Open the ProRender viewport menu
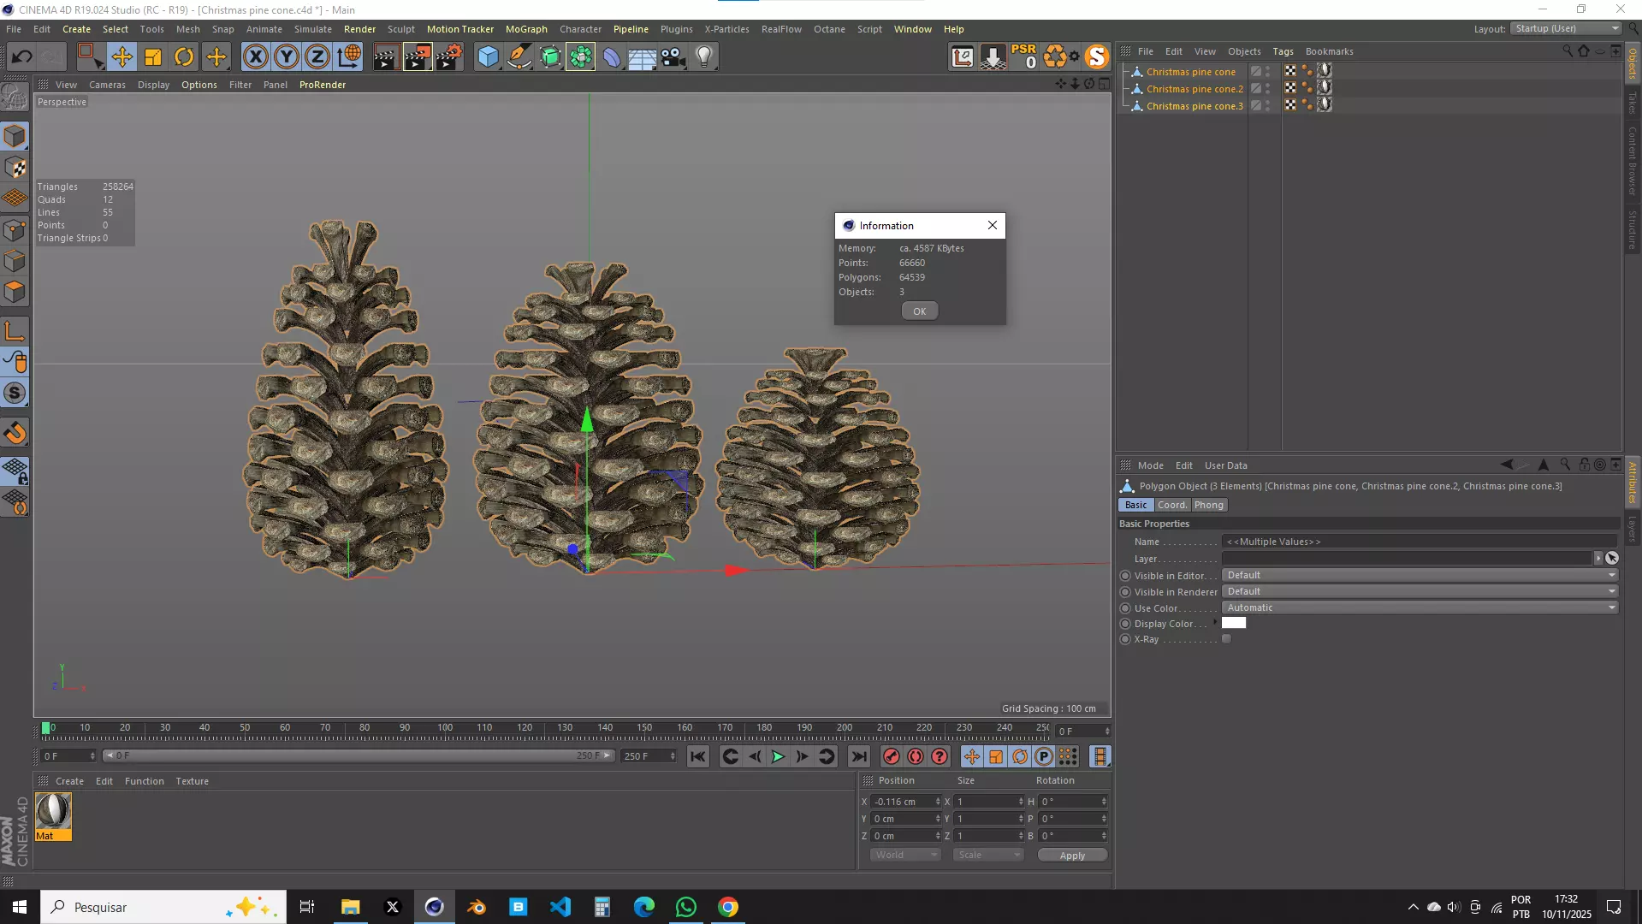Image resolution: width=1642 pixels, height=924 pixels. coord(323,85)
